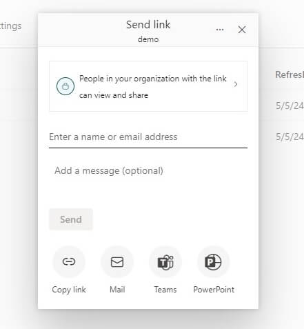Close the Send link dialog
The width and height of the screenshot is (304, 329).
click(x=242, y=30)
